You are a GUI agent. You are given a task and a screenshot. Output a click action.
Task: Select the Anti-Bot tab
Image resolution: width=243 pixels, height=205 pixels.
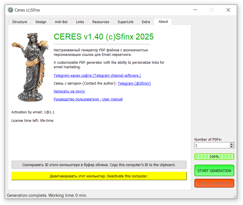pos(61,22)
